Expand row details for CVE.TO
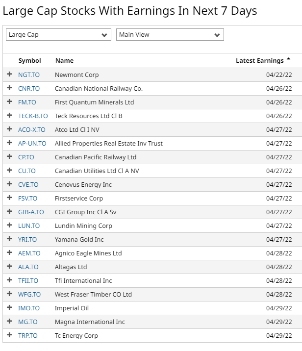The height and width of the screenshot is (351, 302). (9, 184)
